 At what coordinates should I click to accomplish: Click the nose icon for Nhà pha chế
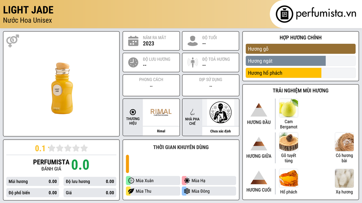192,112
